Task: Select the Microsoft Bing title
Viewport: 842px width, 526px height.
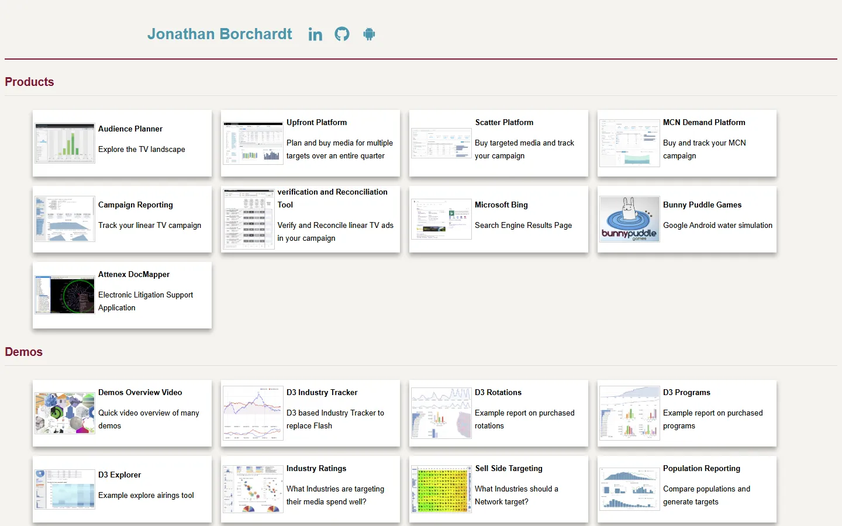Action: pyautogui.click(x=501, y=205)
